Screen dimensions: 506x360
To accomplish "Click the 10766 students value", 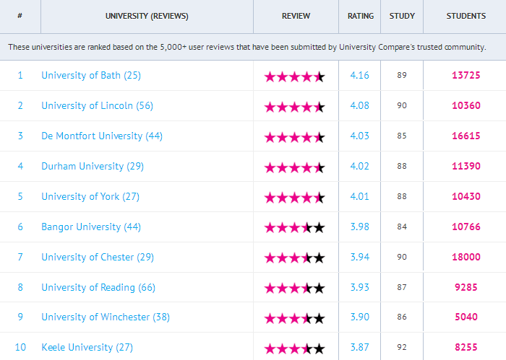I will coord(466,227).
